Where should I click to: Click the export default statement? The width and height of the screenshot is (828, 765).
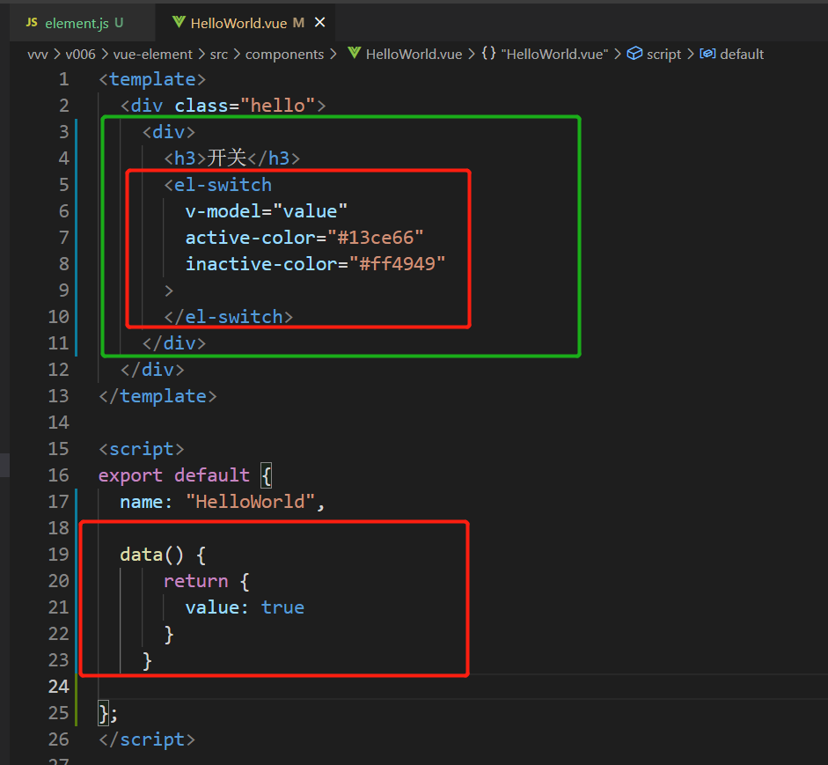click(186, 475)
